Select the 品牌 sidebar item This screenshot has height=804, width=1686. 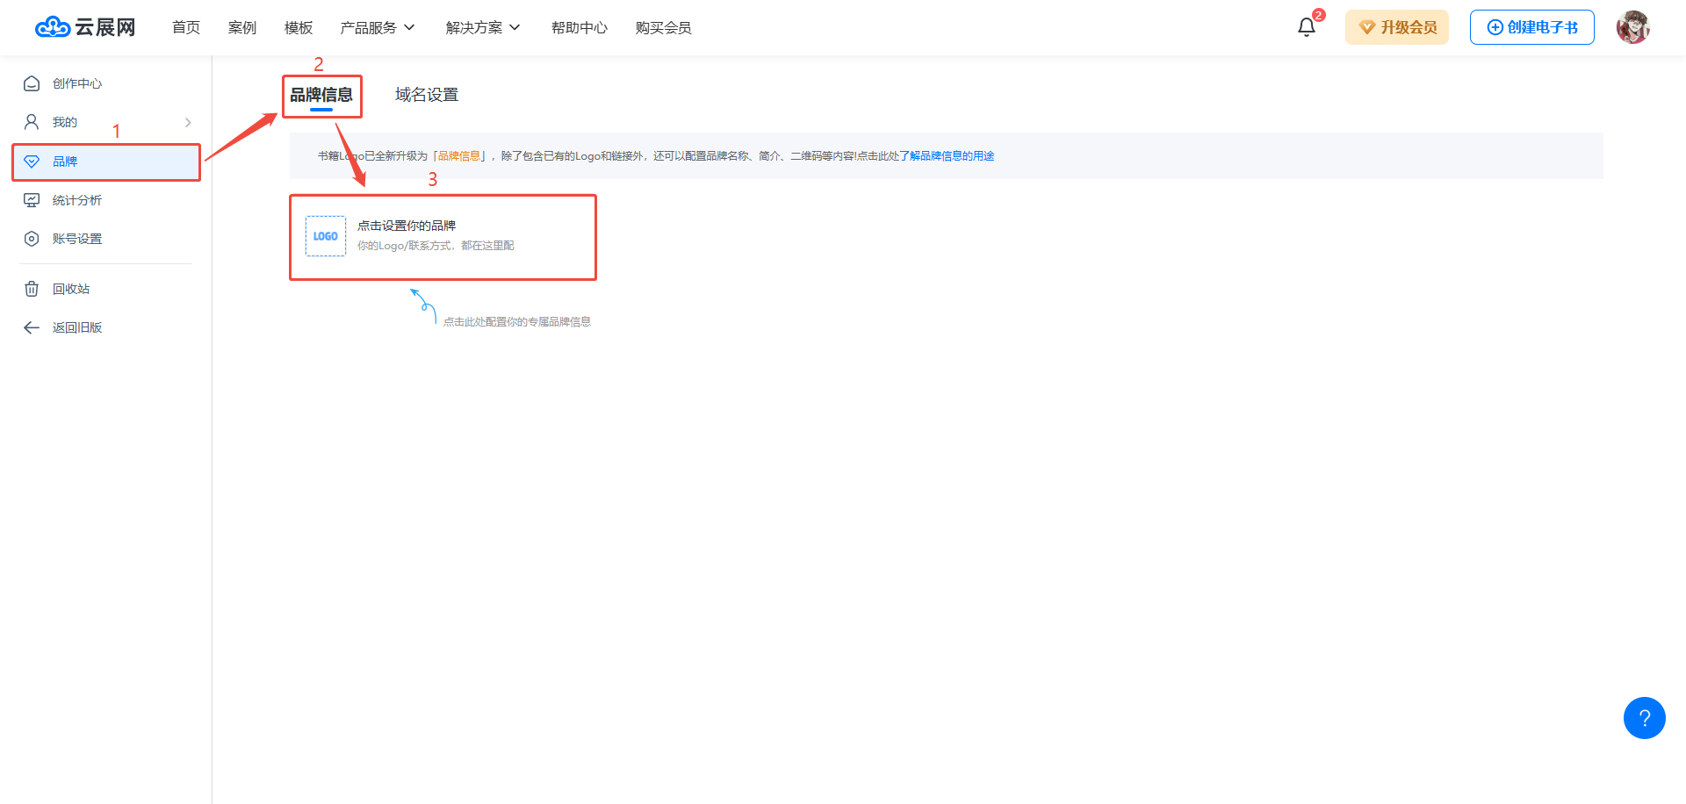(x=65, y=162)
